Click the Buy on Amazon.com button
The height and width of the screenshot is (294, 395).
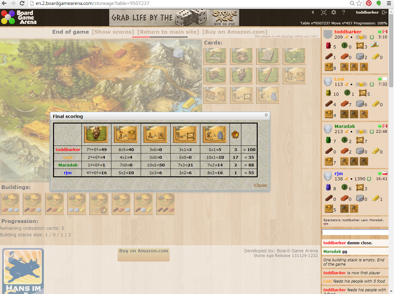[143, 254]
